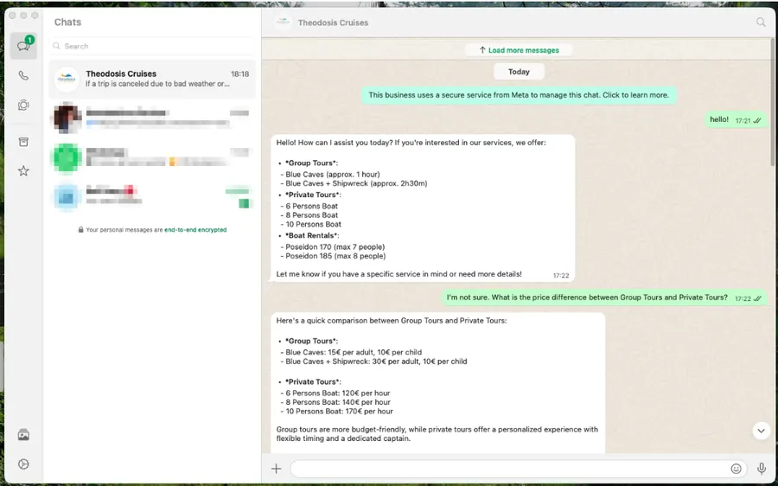
Task: Click 'Here's a quick comparison' message line
Action: [x=392, y=321]
